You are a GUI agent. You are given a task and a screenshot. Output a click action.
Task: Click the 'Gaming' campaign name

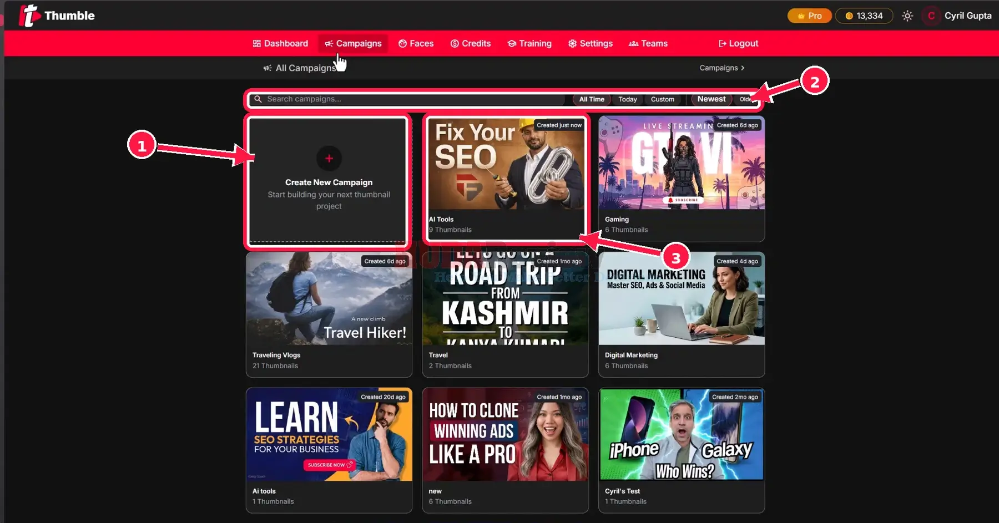point(617,220)
